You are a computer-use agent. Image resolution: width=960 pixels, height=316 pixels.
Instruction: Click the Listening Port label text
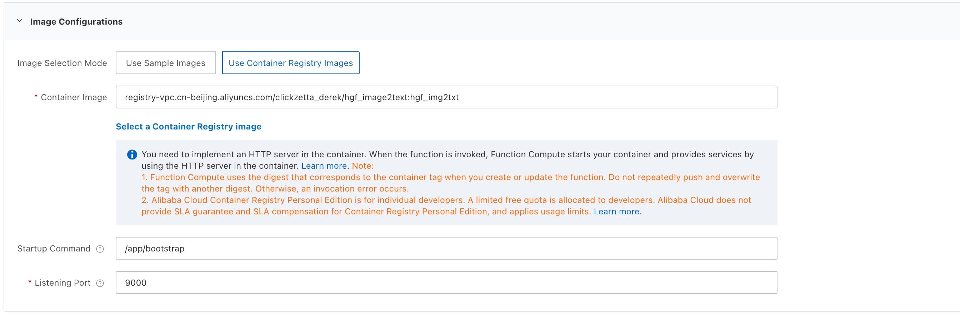[62, 282]
